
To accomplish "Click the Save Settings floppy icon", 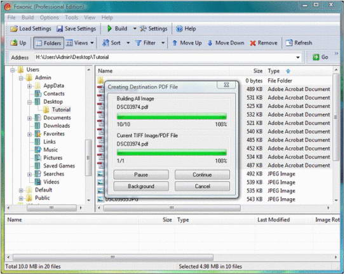I will pos(60,29).
